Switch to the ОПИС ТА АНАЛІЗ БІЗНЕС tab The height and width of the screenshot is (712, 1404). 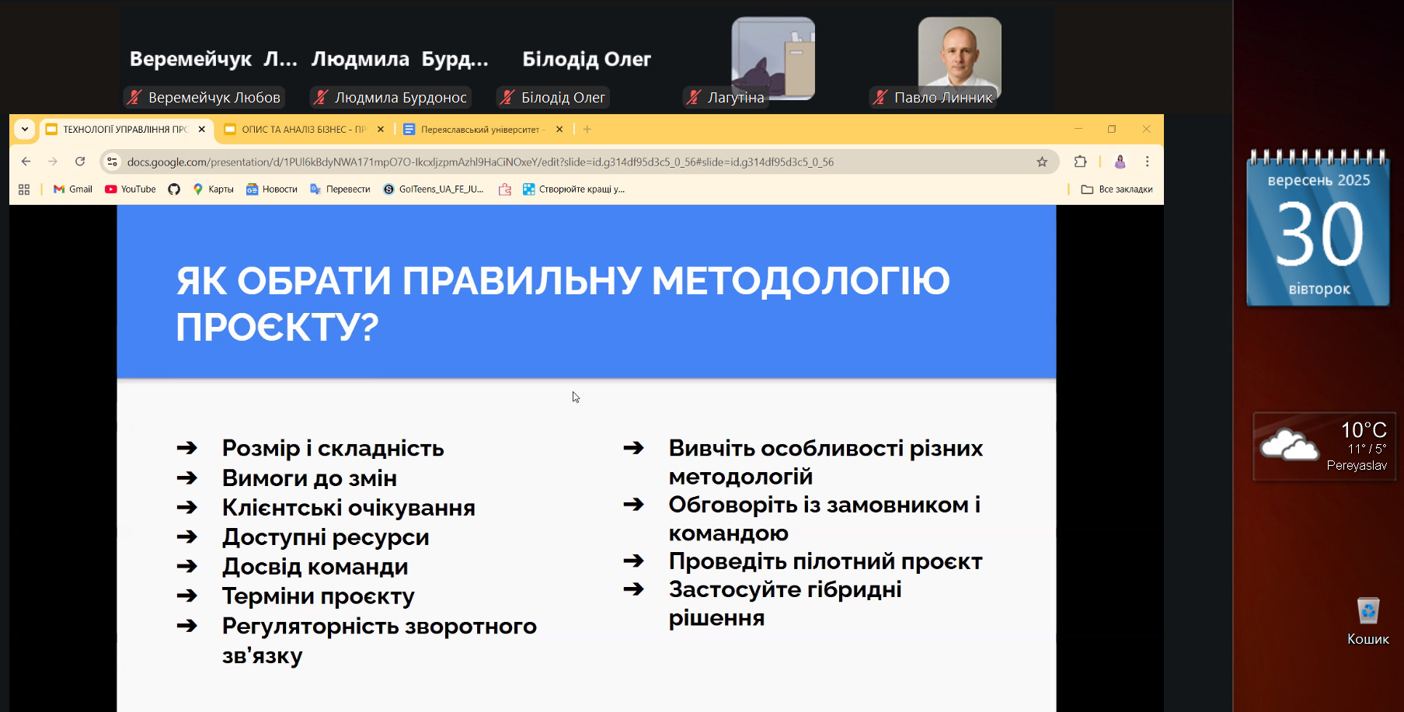(x=303, y=130)
